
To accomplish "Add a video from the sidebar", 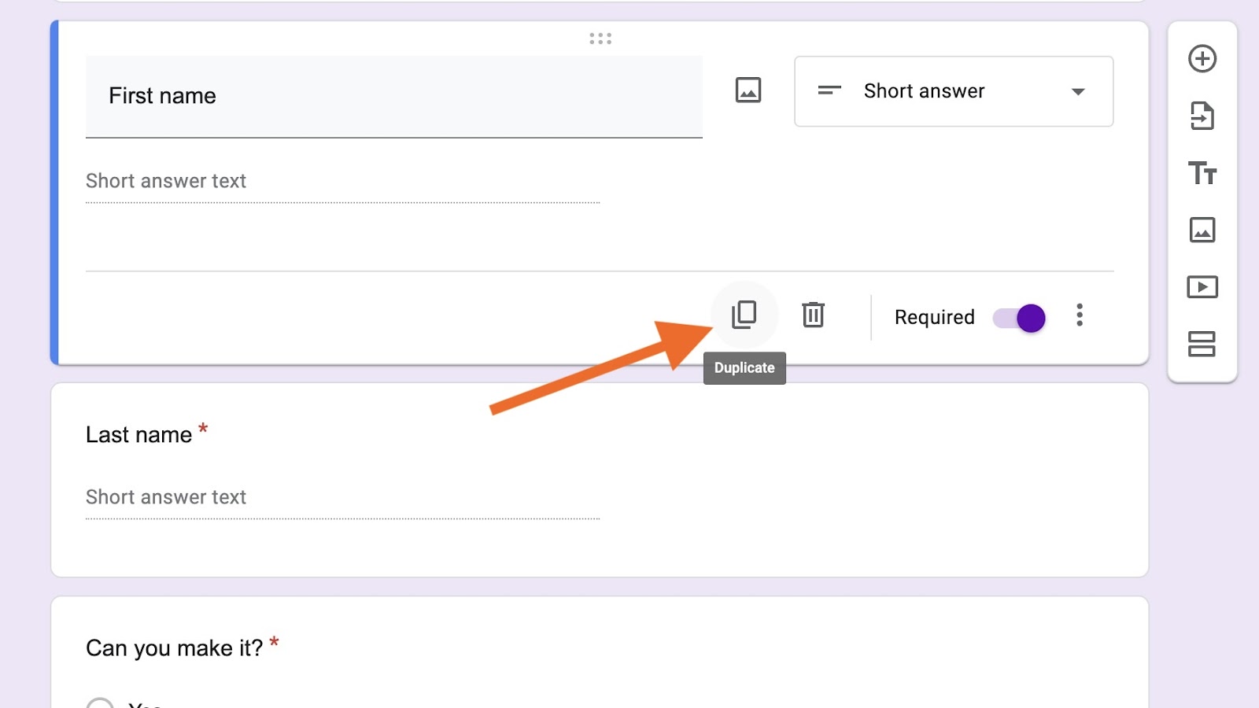I will tap(1202, 287).
